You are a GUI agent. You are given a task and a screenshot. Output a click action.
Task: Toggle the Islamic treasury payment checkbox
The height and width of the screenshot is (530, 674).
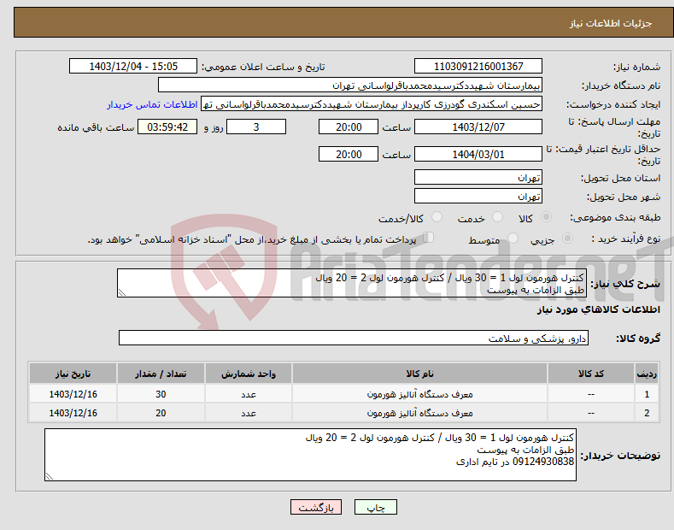[x=429, y=238]
